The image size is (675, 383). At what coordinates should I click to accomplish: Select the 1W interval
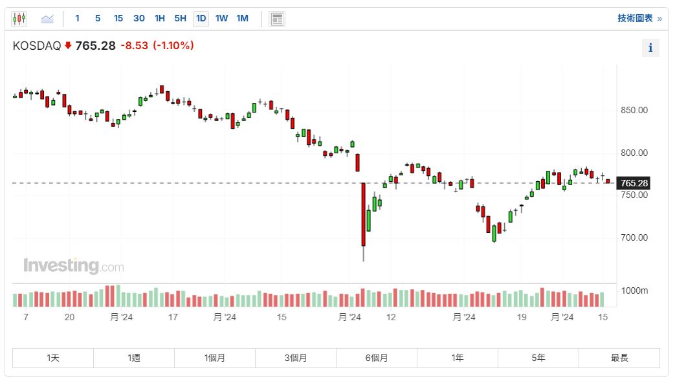[x=221, y=19]
